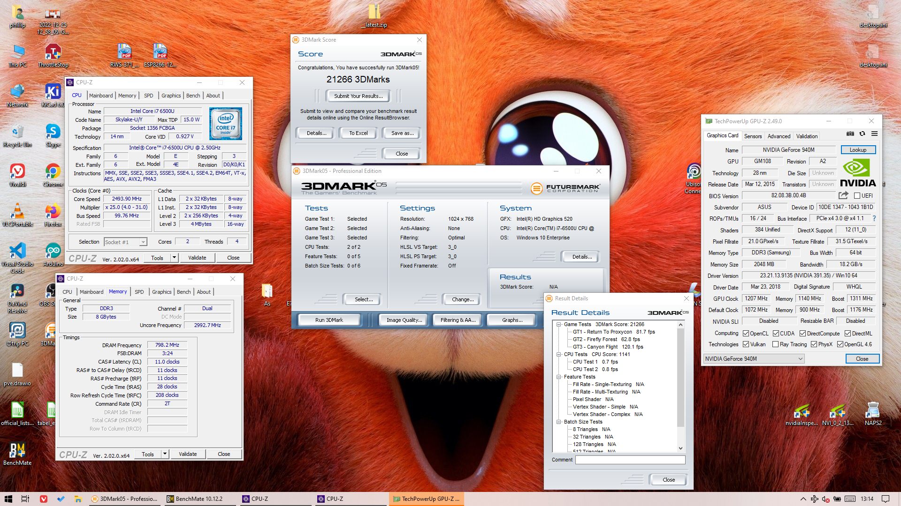Collapse the CPU Tests tree node

click(x=558, y=354)
